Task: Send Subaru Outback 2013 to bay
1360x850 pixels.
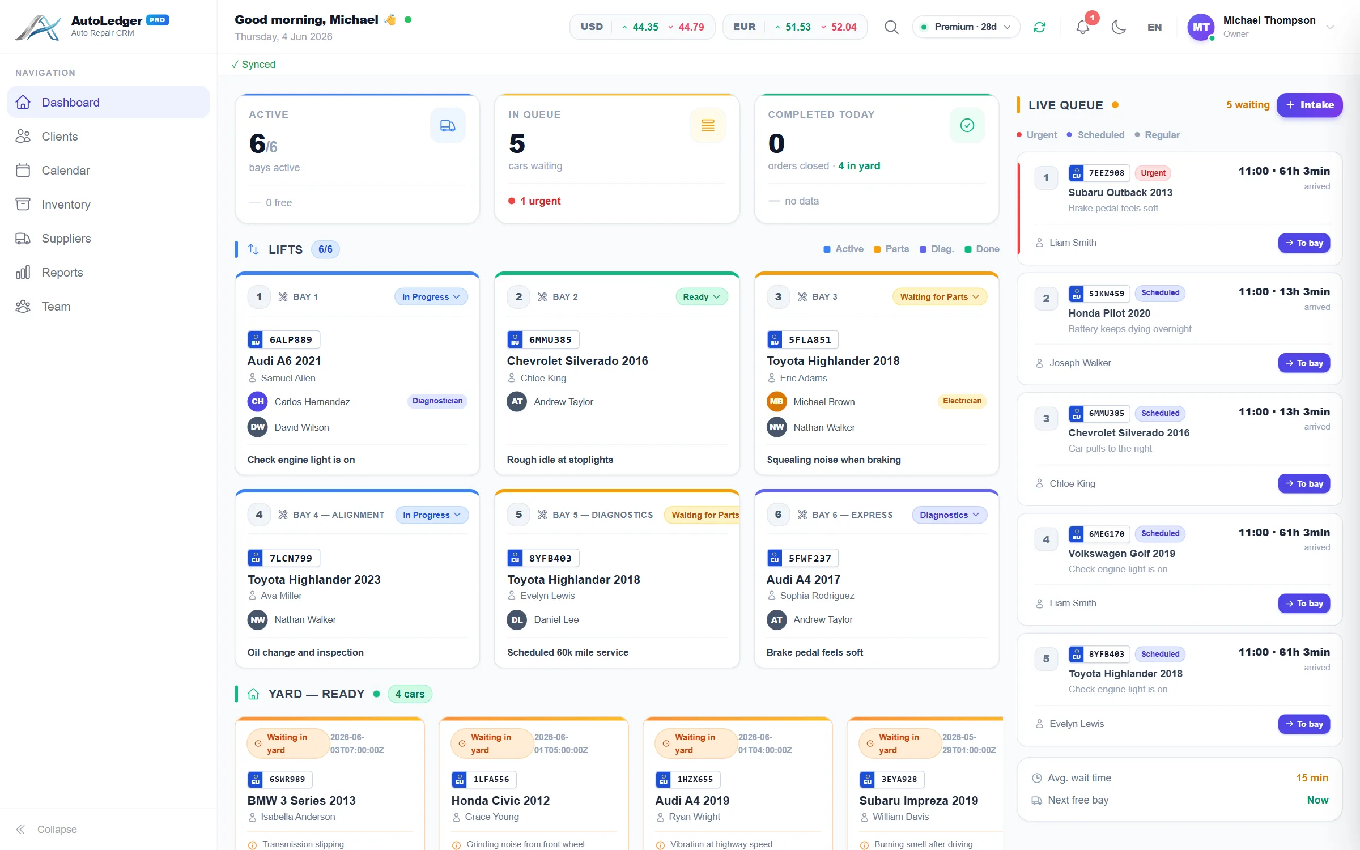Action: coord(1304,243)
